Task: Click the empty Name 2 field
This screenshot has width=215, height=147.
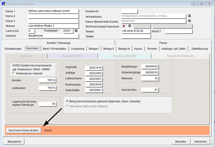Action: pos(53,16)
